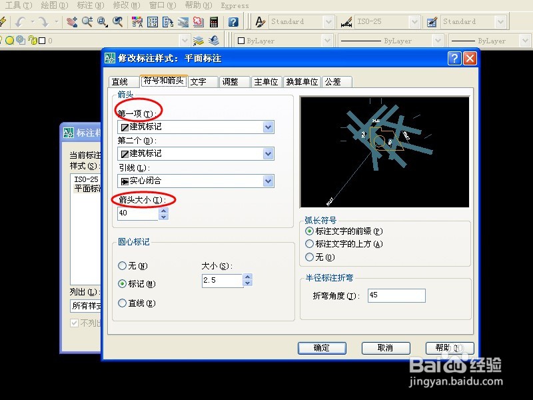
Task: Switch to the 直线 tab
Action: tap(124, 82)
